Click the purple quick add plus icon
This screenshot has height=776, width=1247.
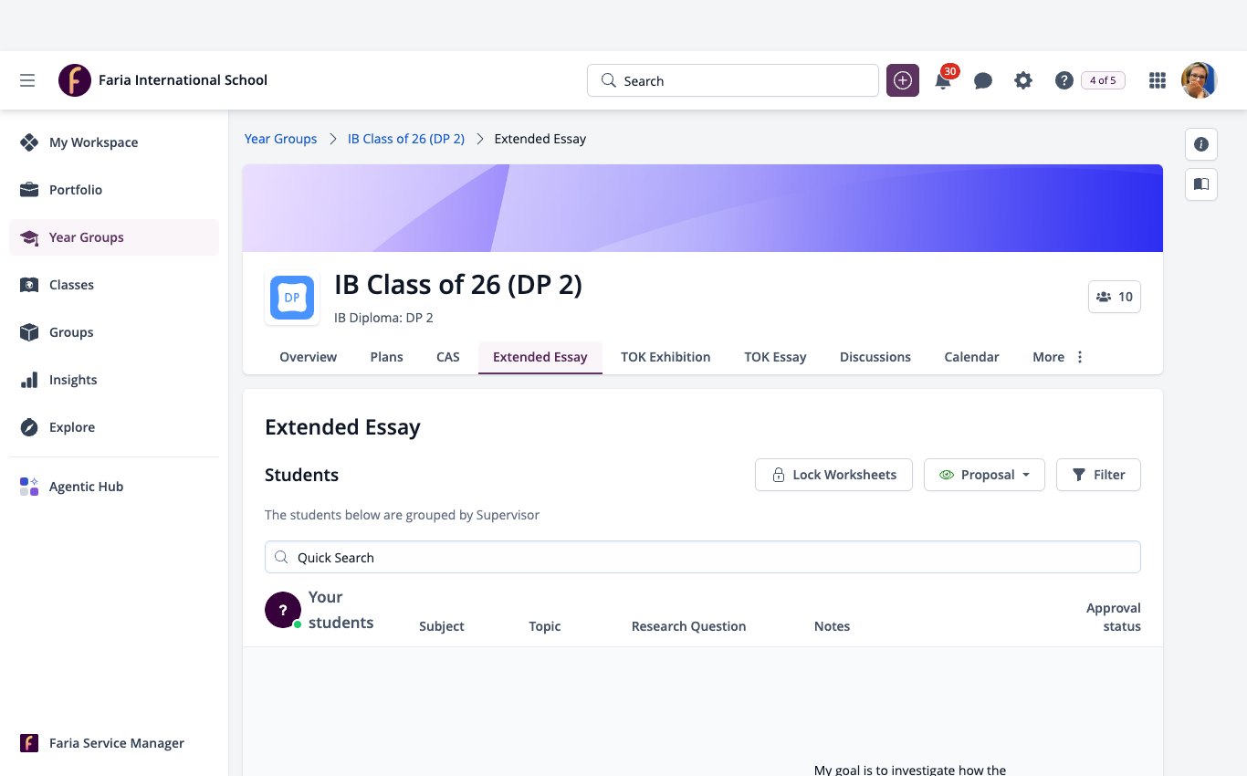coord(903,80)
